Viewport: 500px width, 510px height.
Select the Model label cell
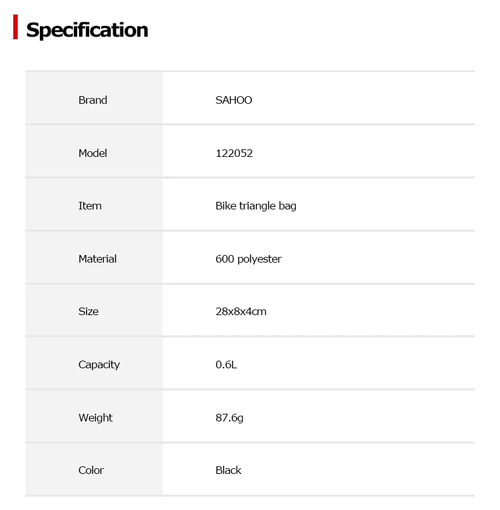point(93,153)
